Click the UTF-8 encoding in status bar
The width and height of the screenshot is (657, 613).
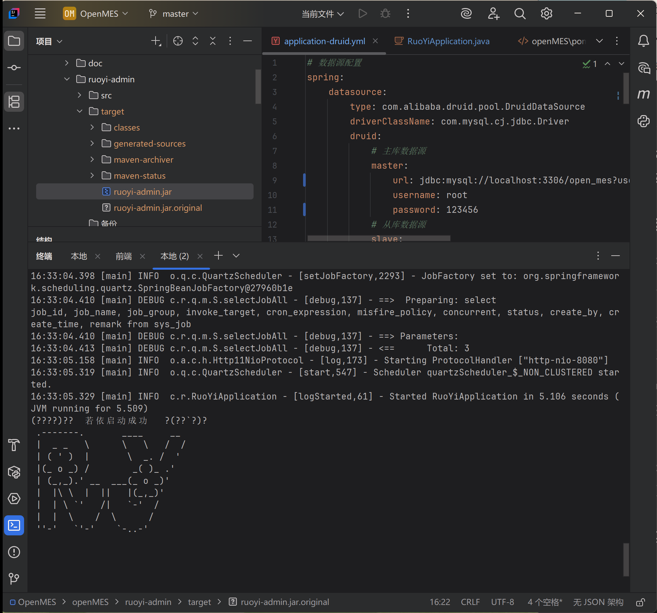pyautogui.click(x=502, y=602)
